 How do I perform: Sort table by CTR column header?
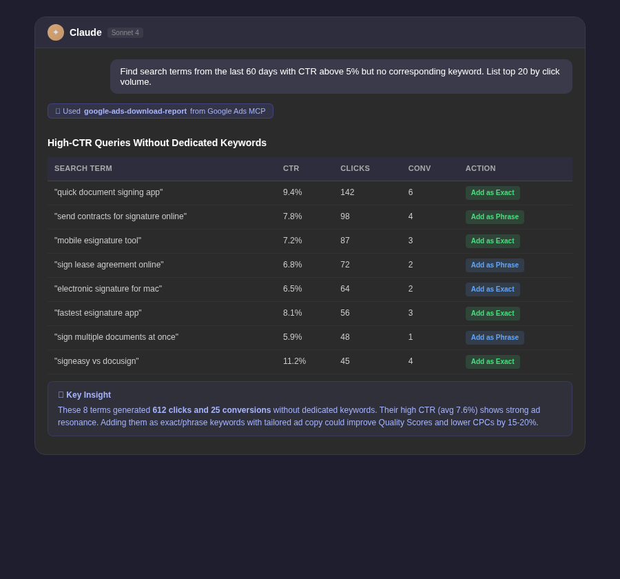[291, 168]
